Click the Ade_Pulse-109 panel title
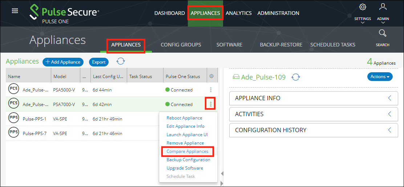Image resolution: width=404 pixels, height=187 pixels. pyautogui.click(x=263, y=77)
